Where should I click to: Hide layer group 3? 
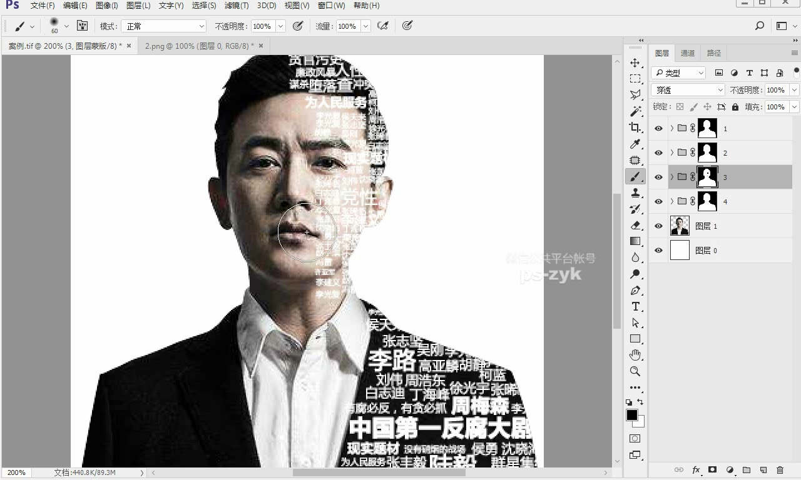coord(658,177)
